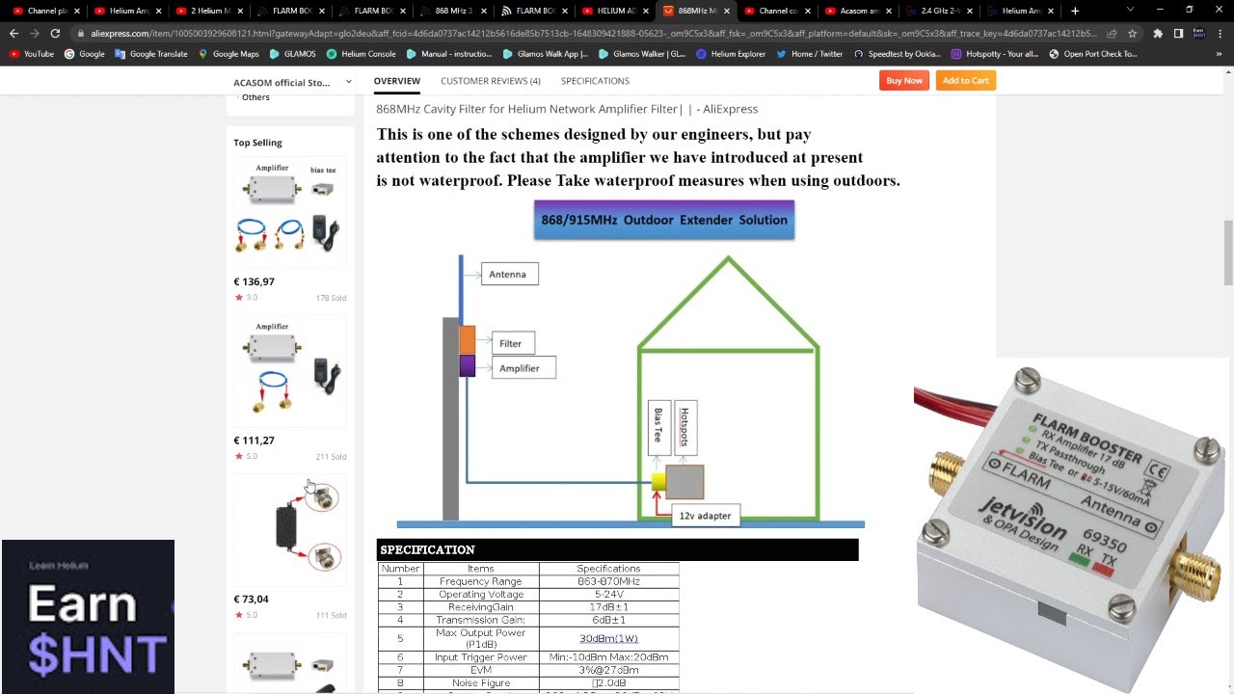Open the Extensions puzzle icon

[1158, 33]
